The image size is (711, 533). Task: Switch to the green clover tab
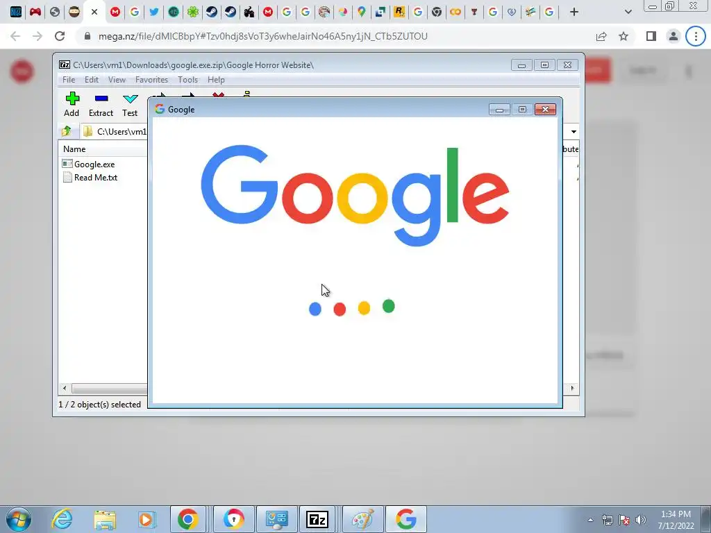coord(193,12)
